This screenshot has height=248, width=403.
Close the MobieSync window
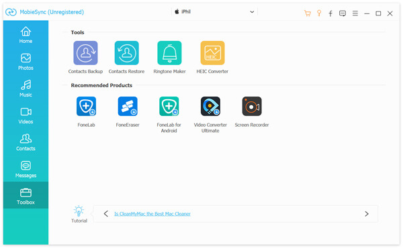click(390, 13)
